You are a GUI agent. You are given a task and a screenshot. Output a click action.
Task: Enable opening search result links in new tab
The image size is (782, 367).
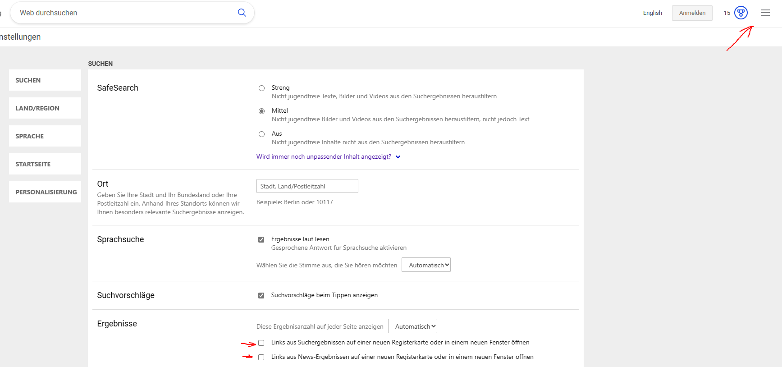[261, 343]
